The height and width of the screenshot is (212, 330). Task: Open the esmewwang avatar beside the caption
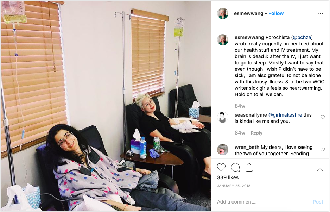[223, 40]
